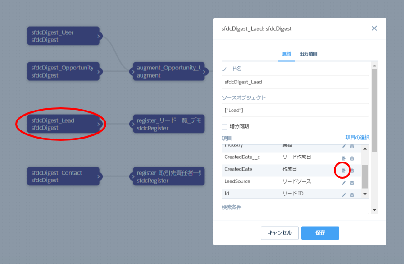Click pencil icon for LeadSource field
The height and width of the screenshot is (264, 404).
(344, 183)
